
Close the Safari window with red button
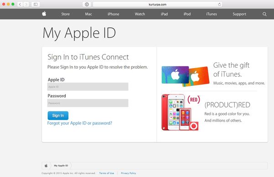tap(4, 4)
